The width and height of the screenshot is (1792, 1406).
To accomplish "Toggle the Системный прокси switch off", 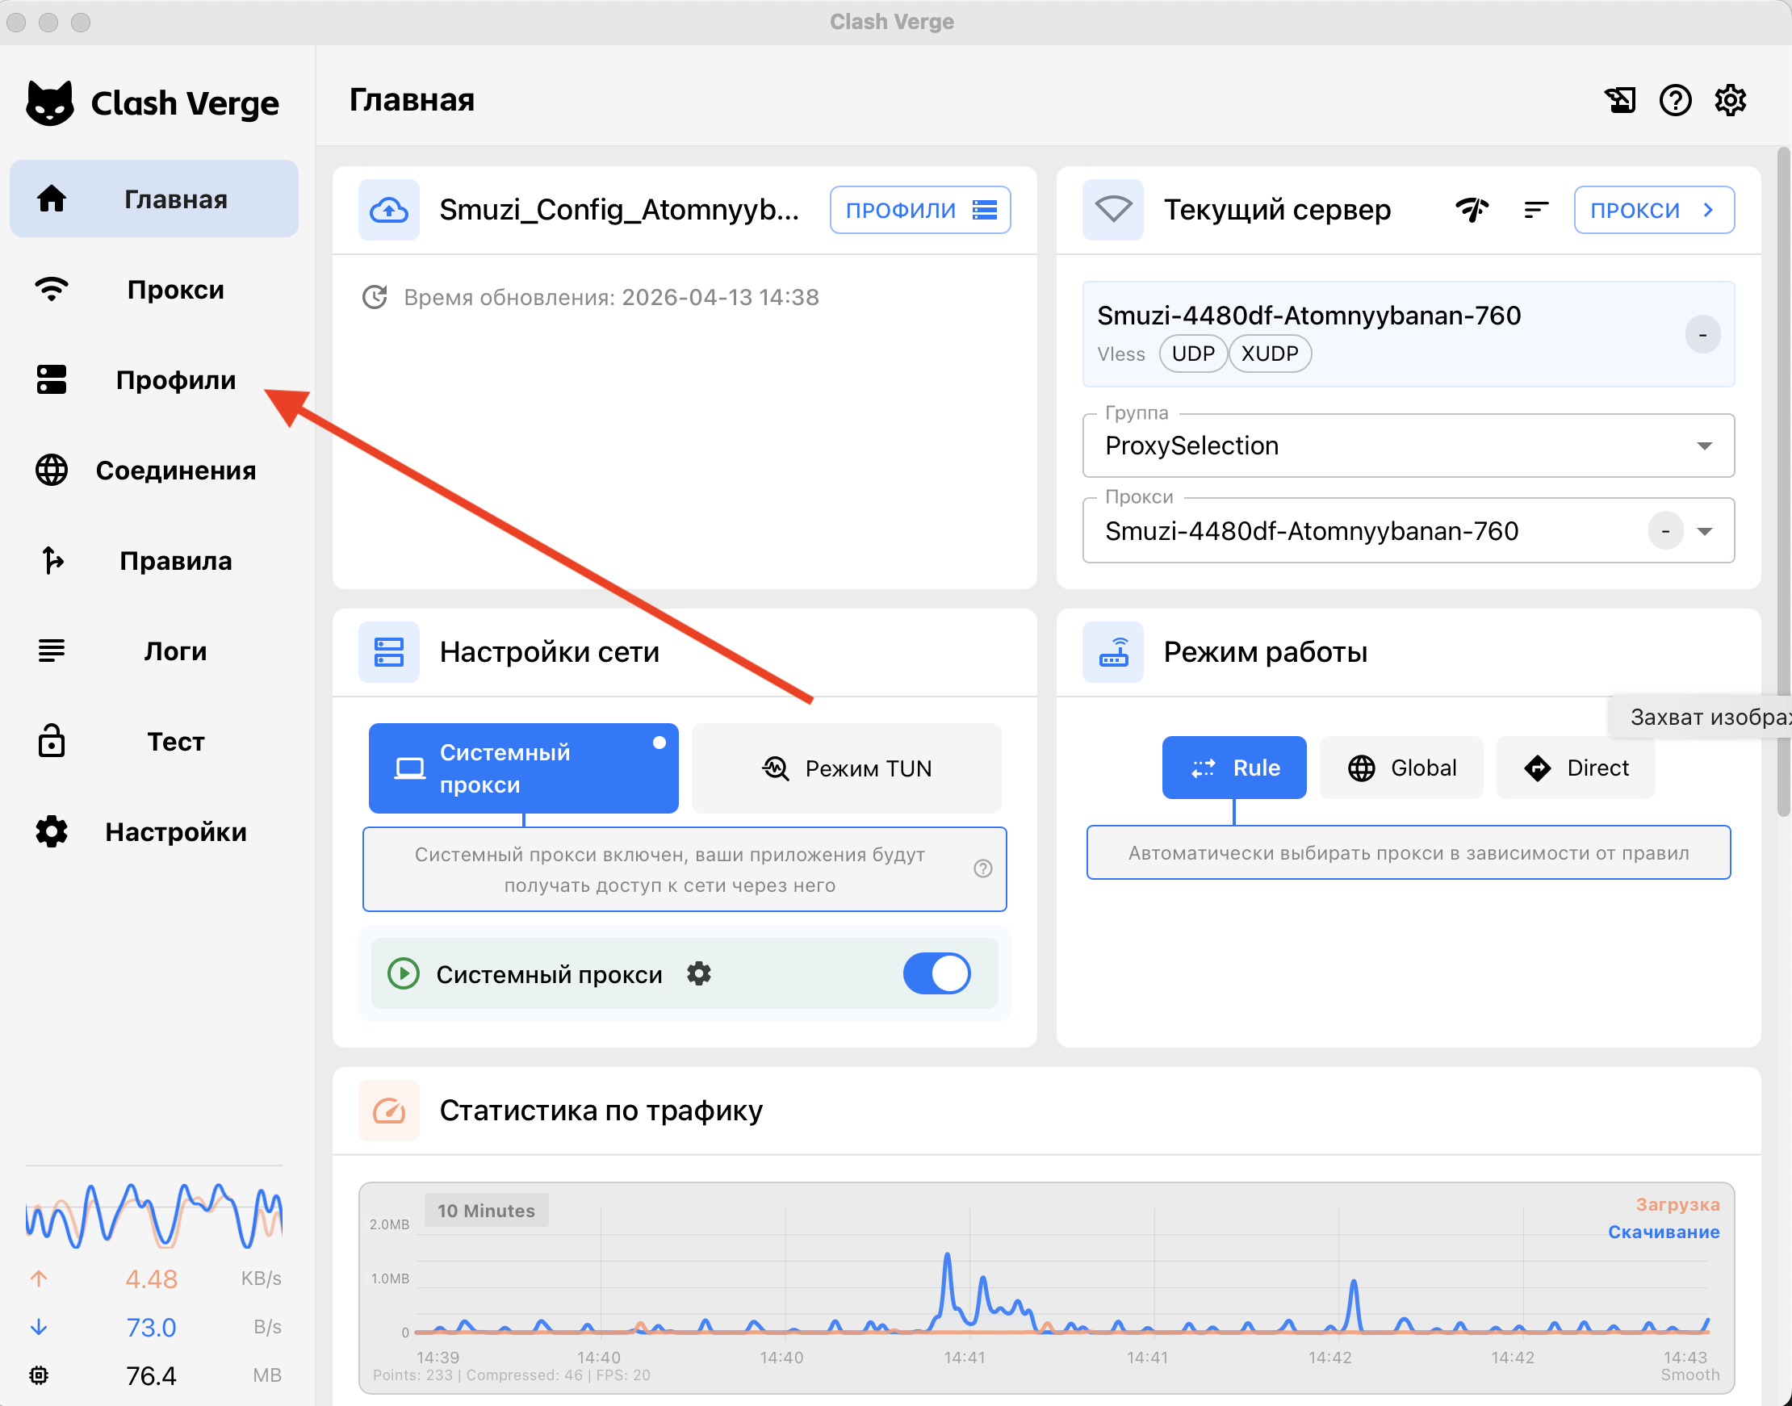I will [936, 974].
